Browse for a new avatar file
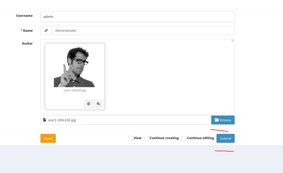The image size is (283, 173). click(x=223, y=120)
